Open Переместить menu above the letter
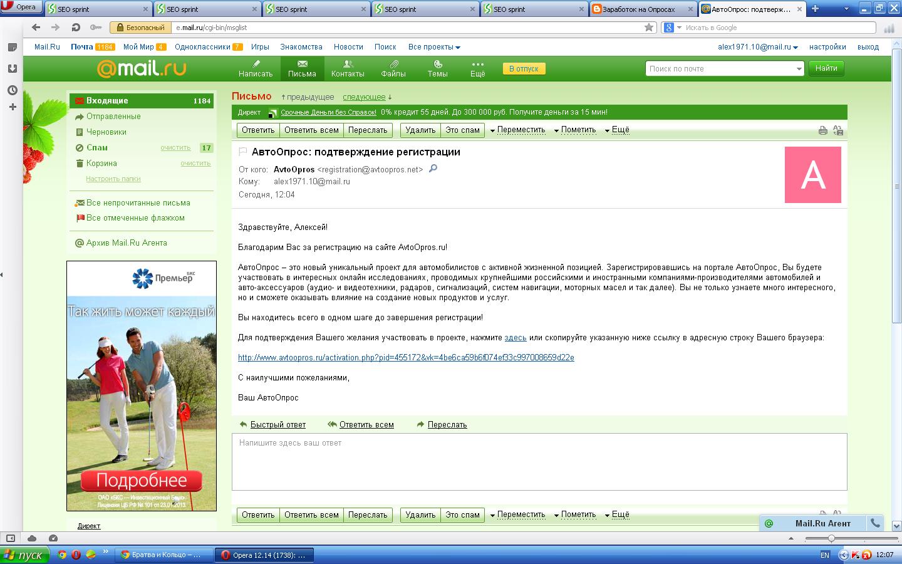The height and width of the screenshot is (564, 902). (517, 130)
